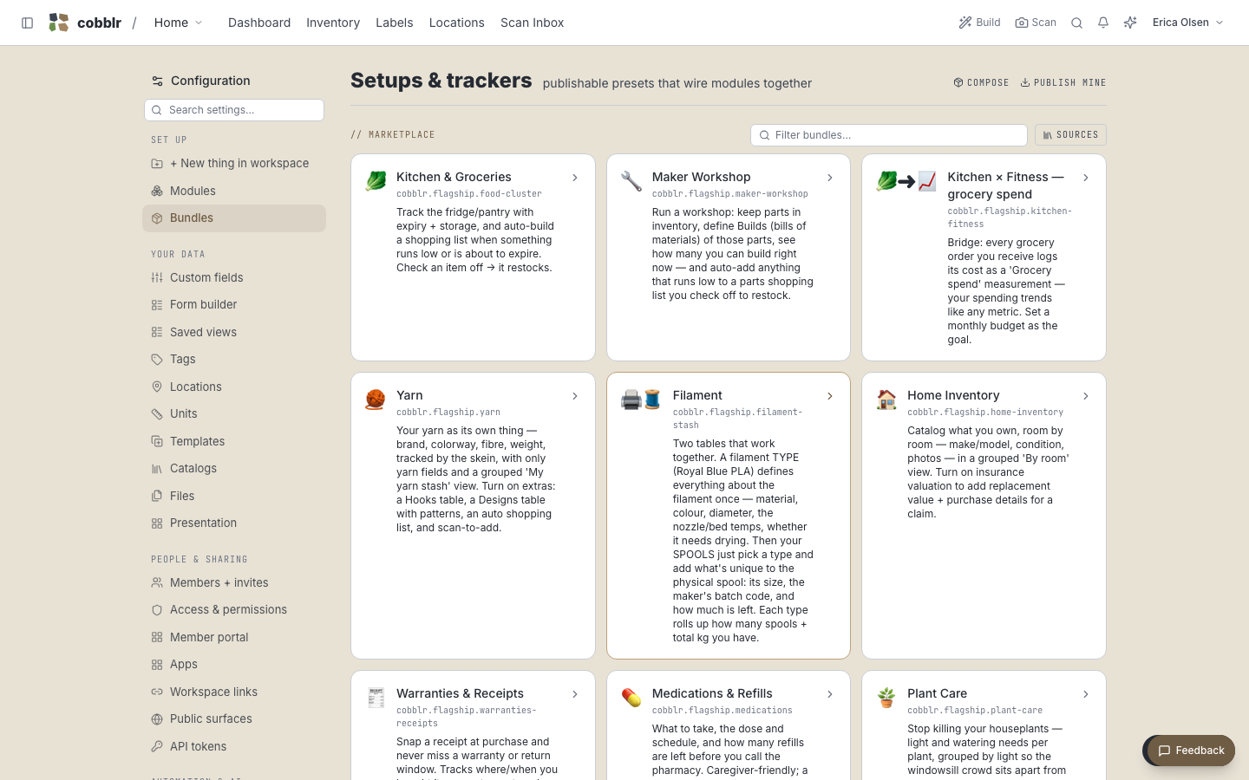The image size is (1249, 780).
Task: Expand the Kitchen & Groceries bundle chevron
Action: 574,178
